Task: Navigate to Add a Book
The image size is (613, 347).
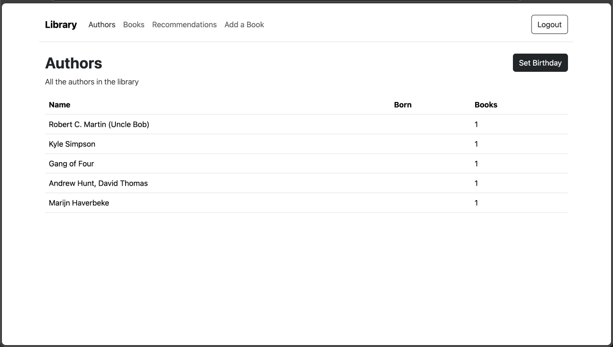Action: tap(244, 25)
